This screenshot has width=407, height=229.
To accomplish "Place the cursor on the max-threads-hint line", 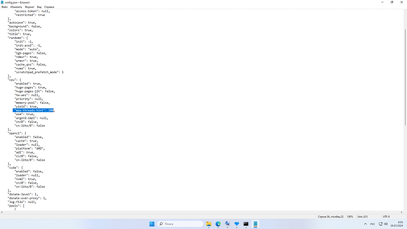I will [33, 110].
